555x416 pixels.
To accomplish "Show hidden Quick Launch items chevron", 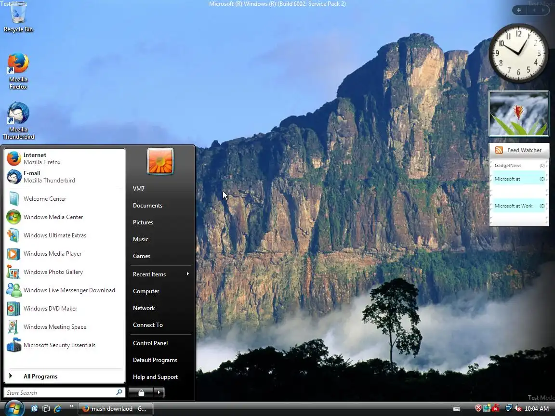I will (71, 406).
